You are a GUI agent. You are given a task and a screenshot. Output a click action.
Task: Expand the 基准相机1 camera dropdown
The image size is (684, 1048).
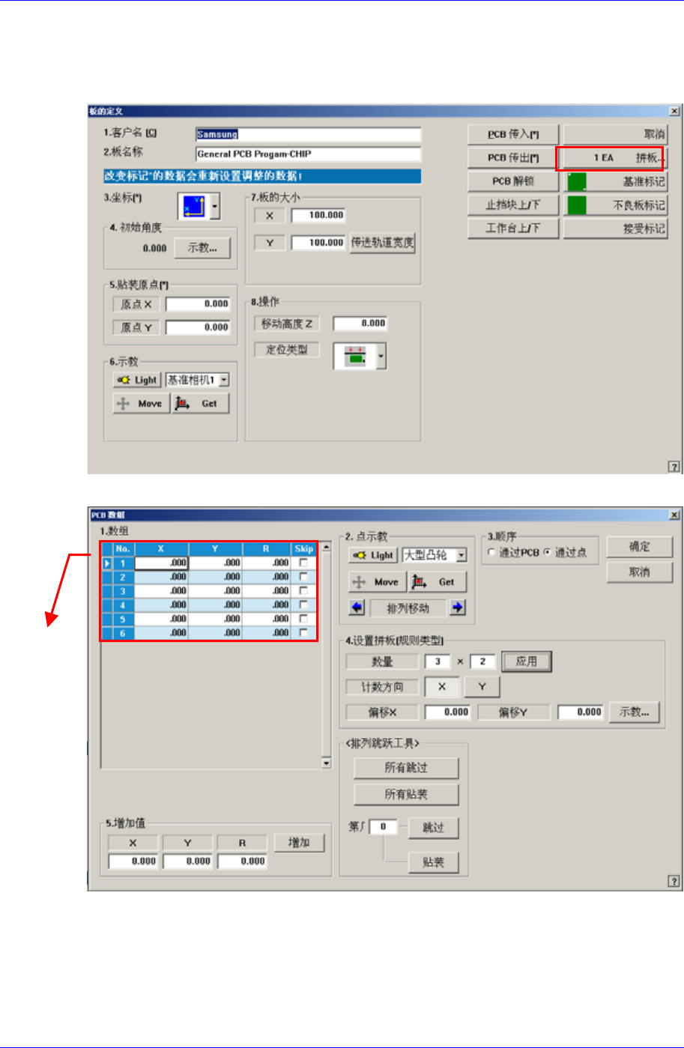(223, 380)
